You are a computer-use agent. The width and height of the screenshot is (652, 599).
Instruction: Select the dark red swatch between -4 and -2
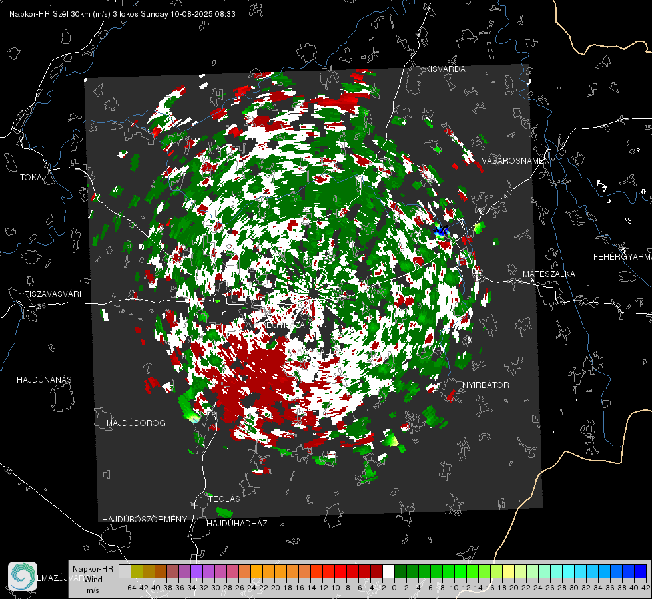click(376, 571)
